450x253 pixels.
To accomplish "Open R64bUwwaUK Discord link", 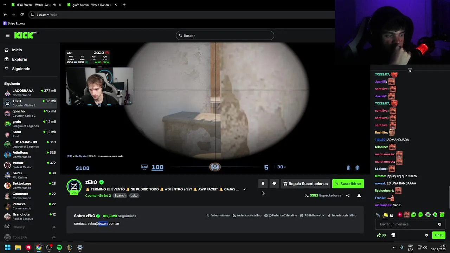I will tap(312, 215).
